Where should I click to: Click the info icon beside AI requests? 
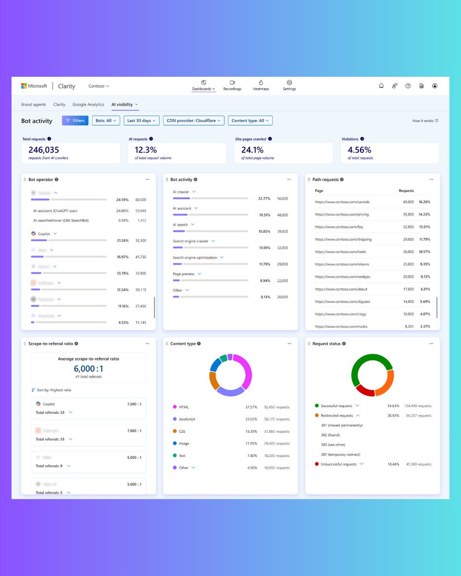[151, 139]
